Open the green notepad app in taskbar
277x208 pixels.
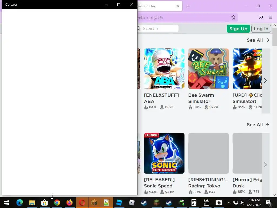click(x=107, y=203)
